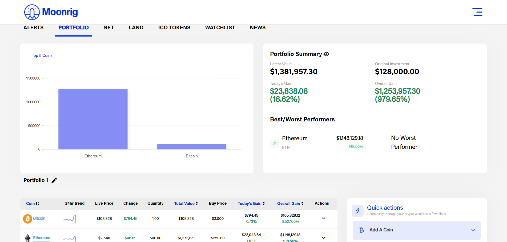The width and height of the screenshot is (507, 242).
Task: Open the ALERTS tab
Action: tap(34, 28)
